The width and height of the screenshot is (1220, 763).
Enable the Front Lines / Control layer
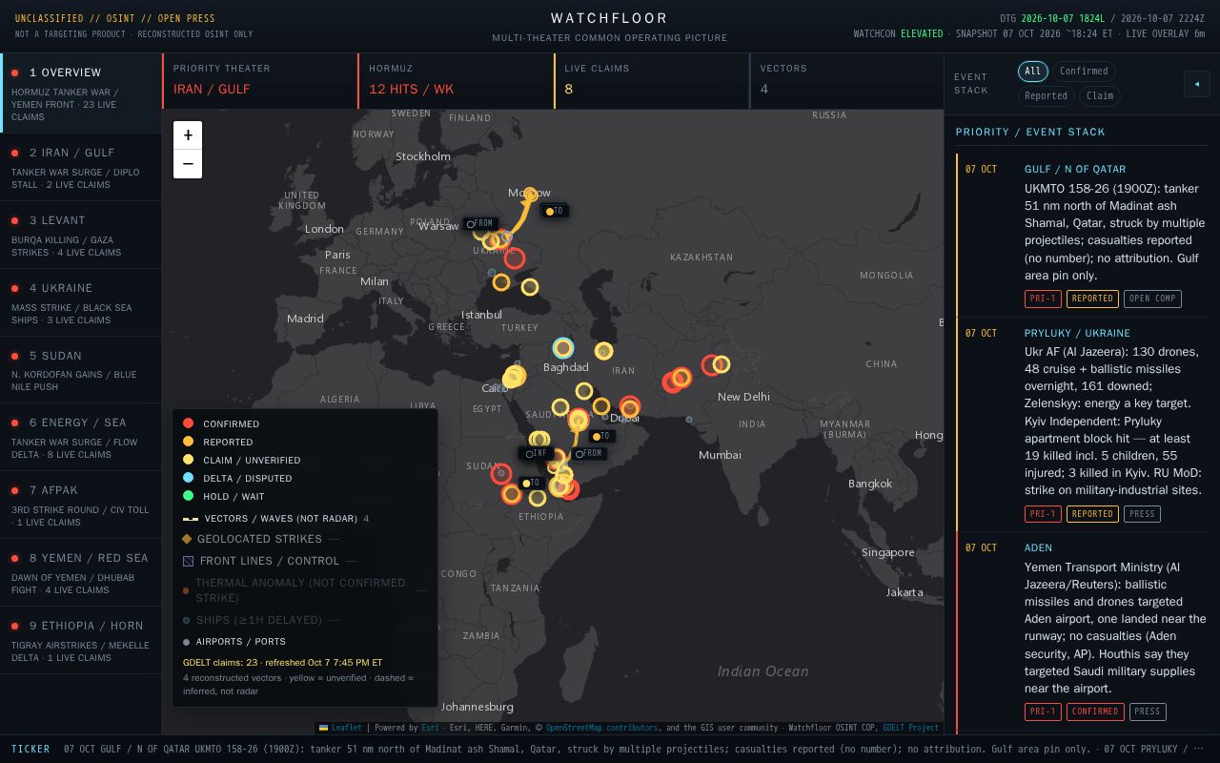click(270, 561)
